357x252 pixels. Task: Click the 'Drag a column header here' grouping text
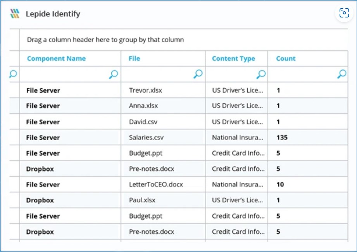point(105,40)
